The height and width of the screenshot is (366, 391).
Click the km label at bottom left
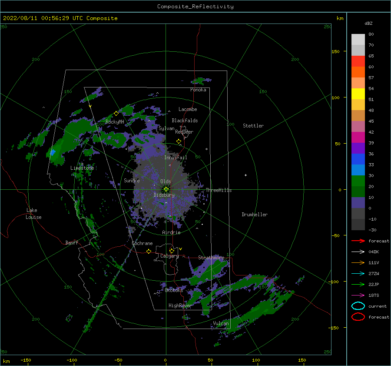[x=6, y=361]
